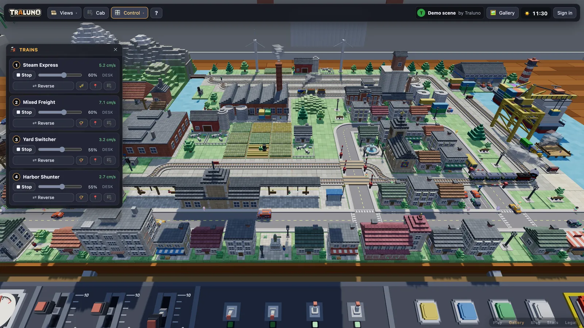Click the Mixed Freight location pin icon
Image resolution: width=584 pixels, height=328 pixels.
95,123
